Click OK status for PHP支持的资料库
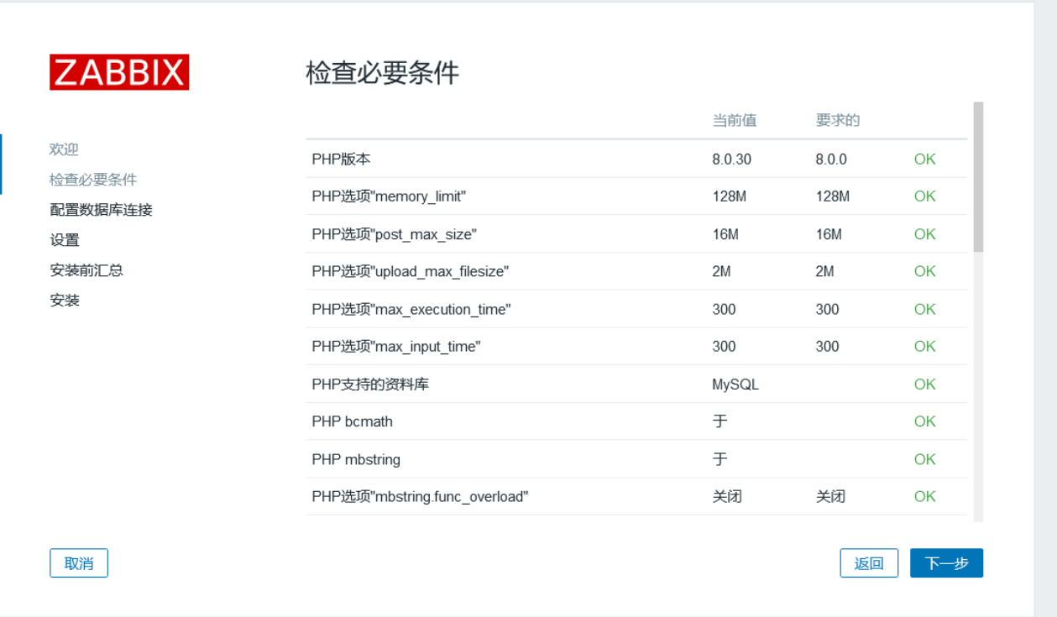The height and width of the screenshot is (617, 1057). click(x=924, y=384)
